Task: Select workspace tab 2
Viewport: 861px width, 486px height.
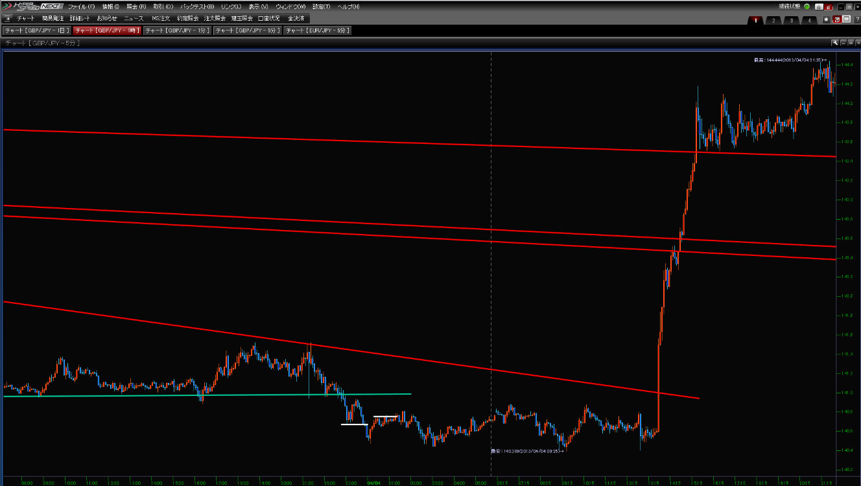Action: tap(773, 20)
